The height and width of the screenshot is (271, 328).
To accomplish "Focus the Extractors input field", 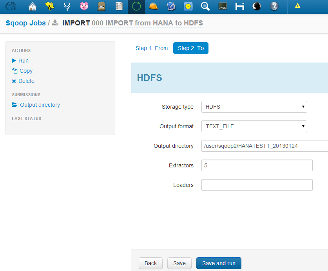I will (x=257, y=165).
